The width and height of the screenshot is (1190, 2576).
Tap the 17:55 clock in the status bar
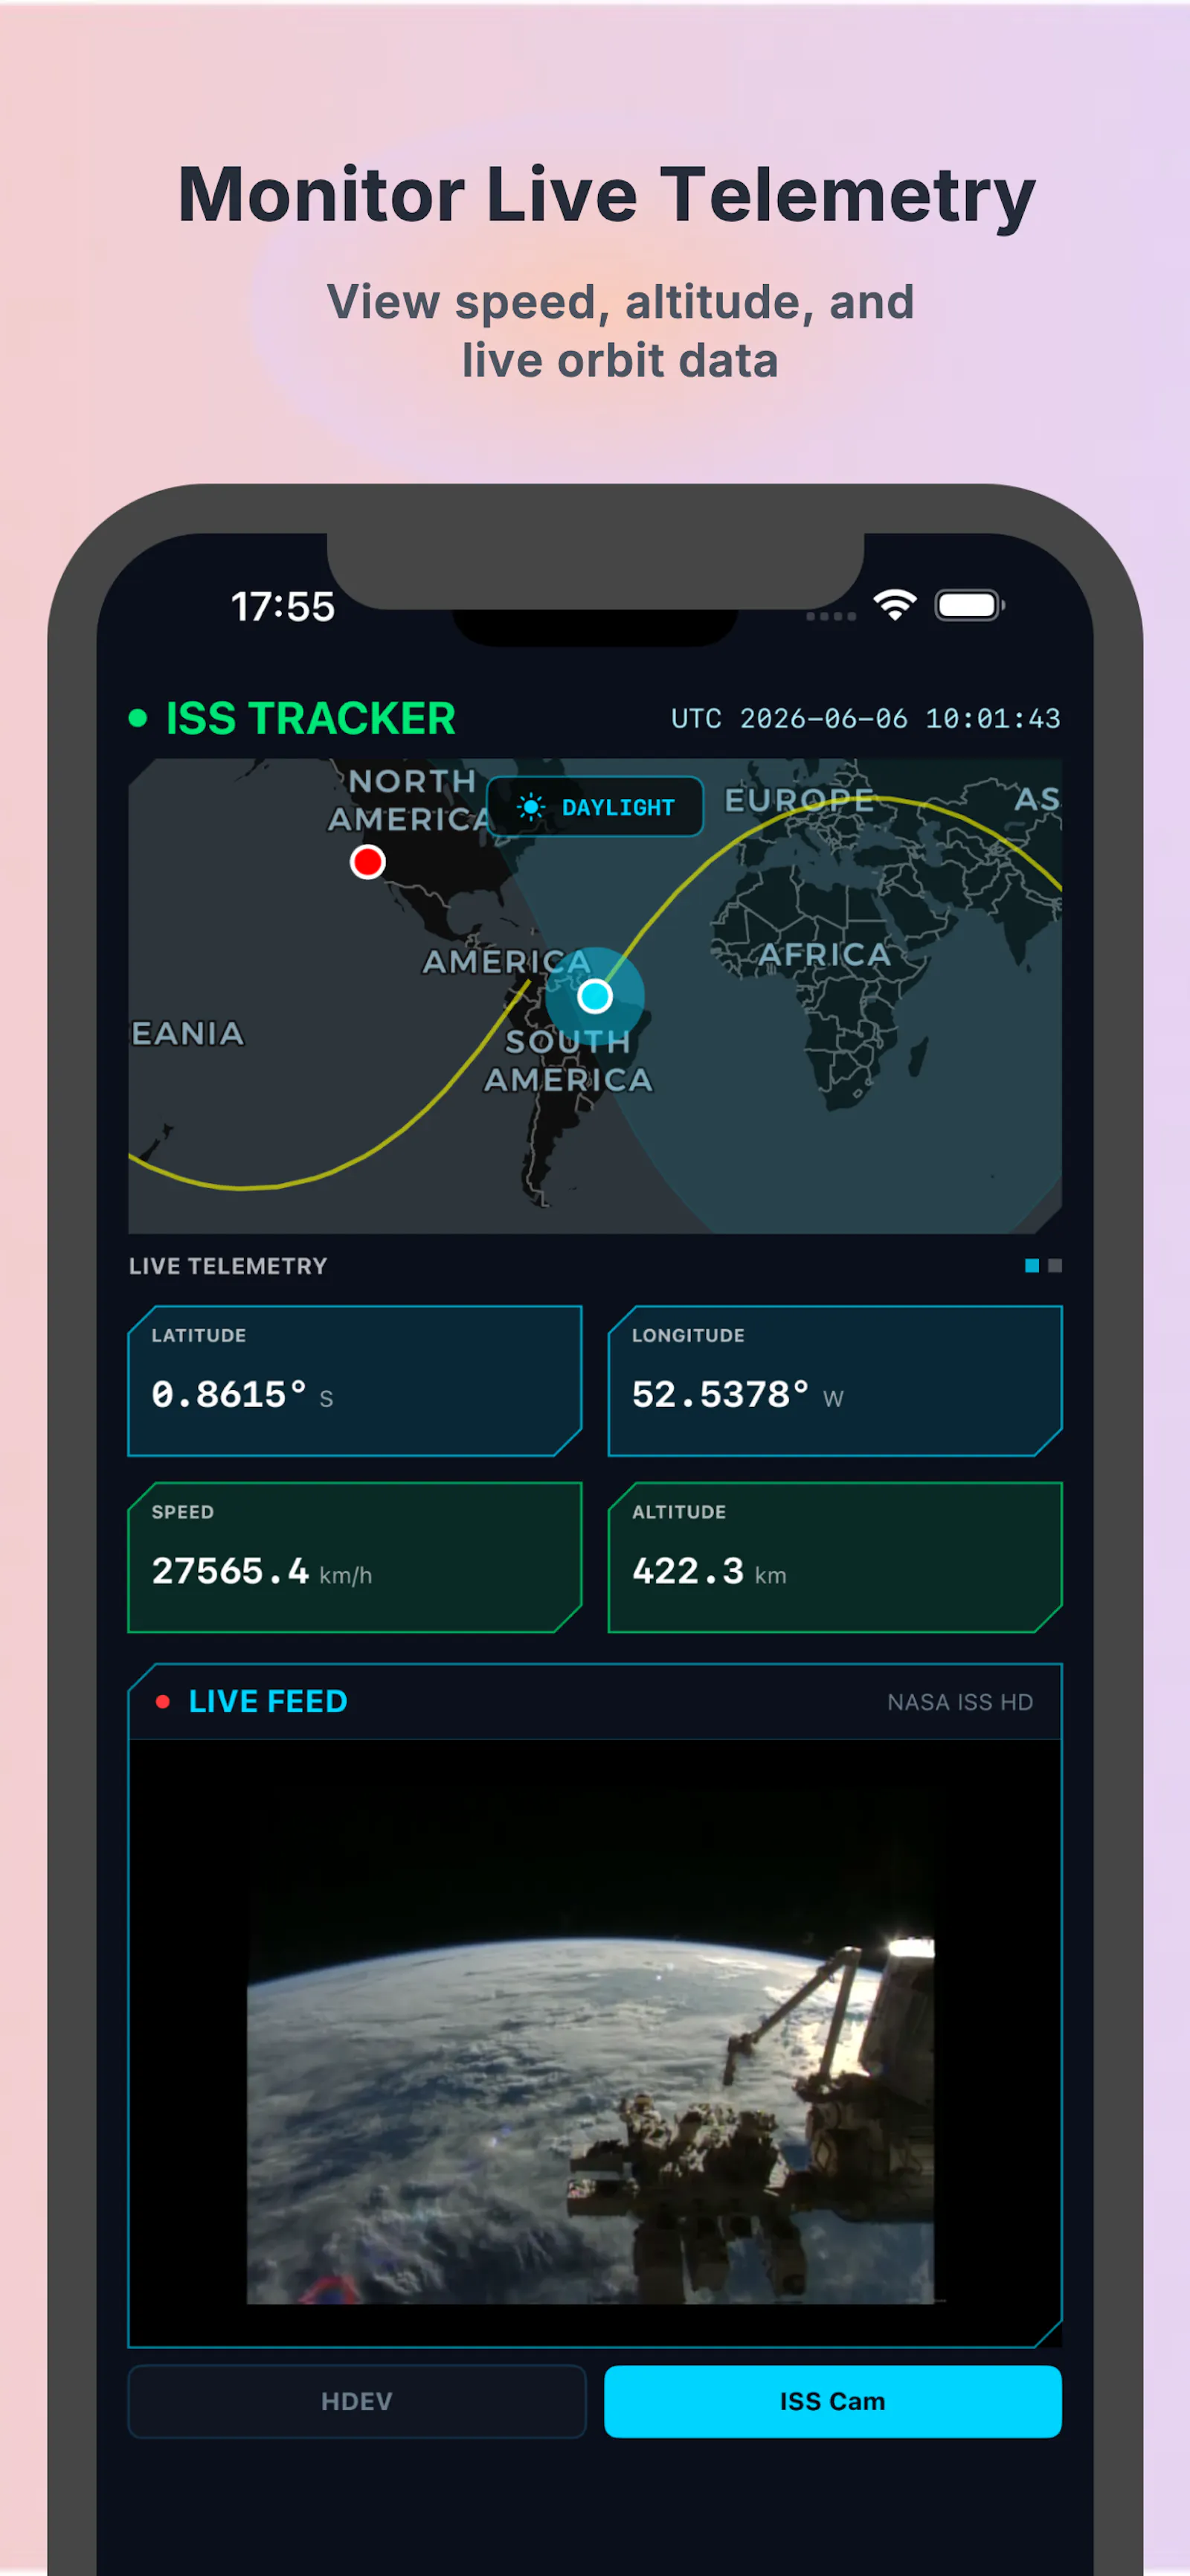point(283,606)
